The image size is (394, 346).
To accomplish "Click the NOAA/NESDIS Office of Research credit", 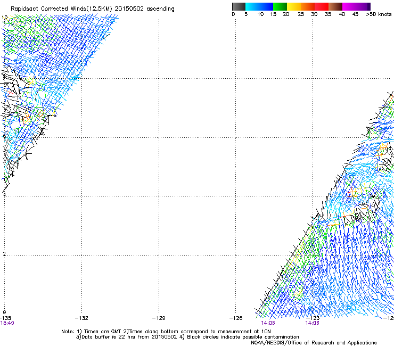I will [x=314, y=343].
